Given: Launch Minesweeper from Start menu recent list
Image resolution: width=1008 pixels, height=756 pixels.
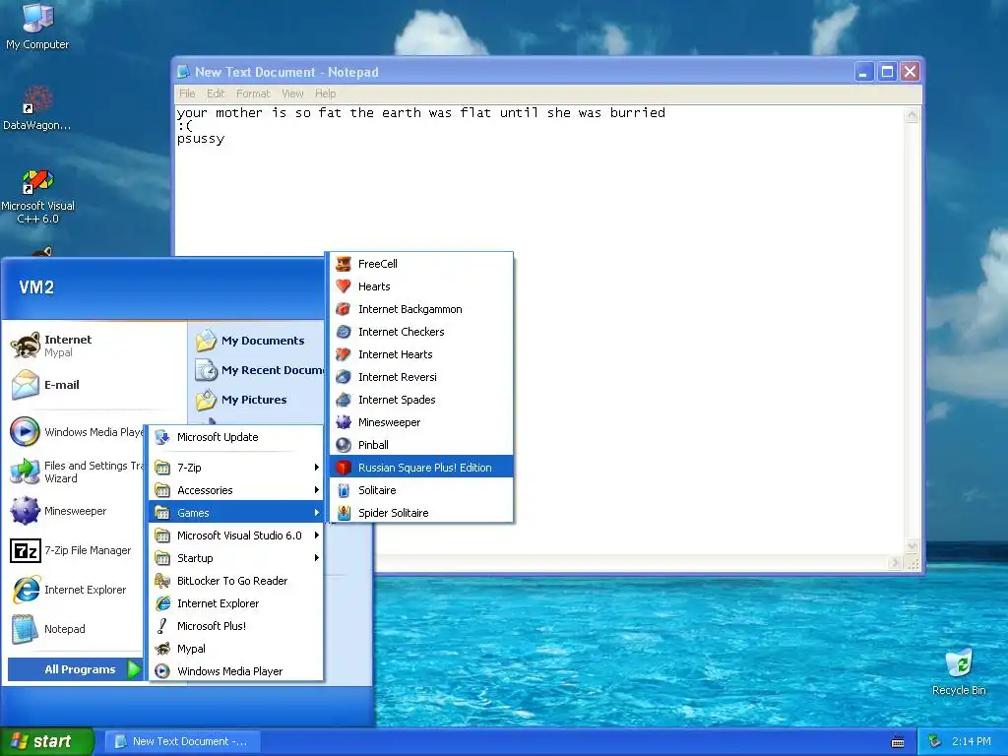Looking at the screenshot, I should tap(75, 511).
